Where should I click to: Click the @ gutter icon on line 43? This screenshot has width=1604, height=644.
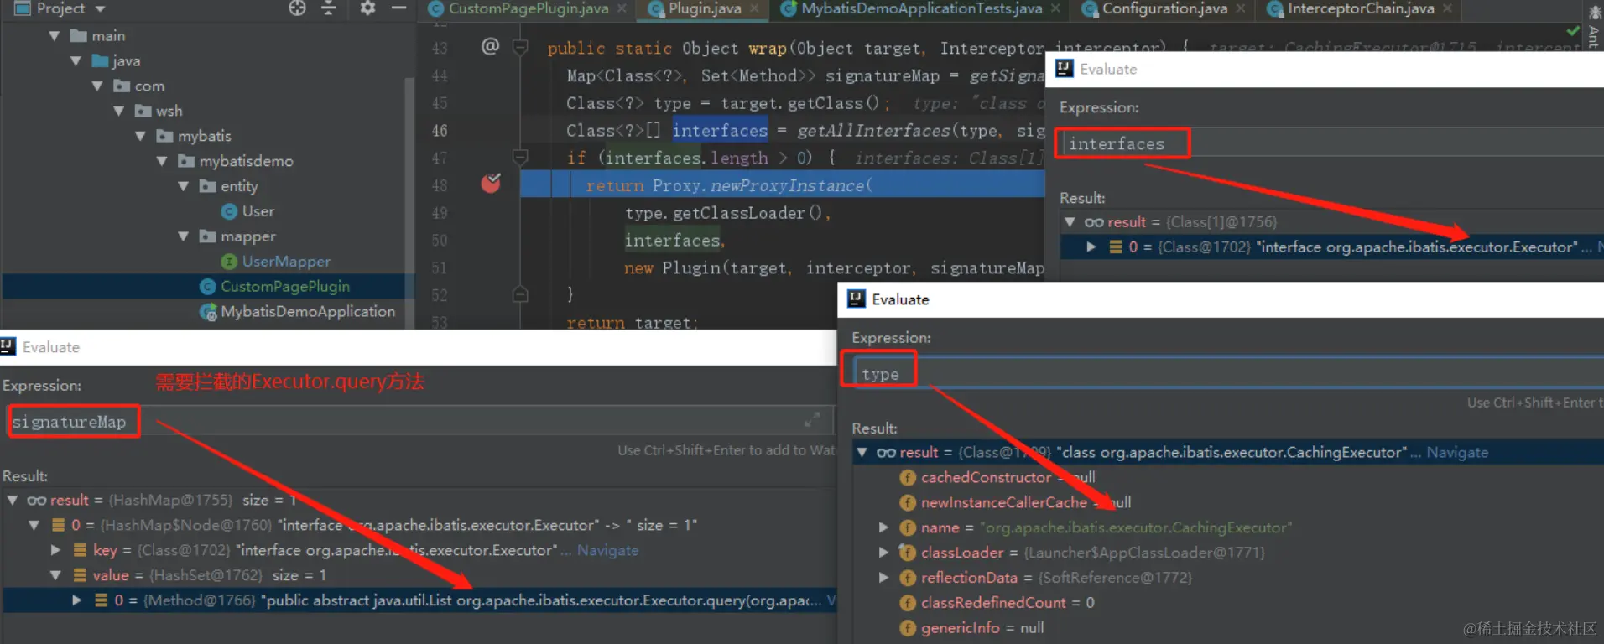coord(490,46)
